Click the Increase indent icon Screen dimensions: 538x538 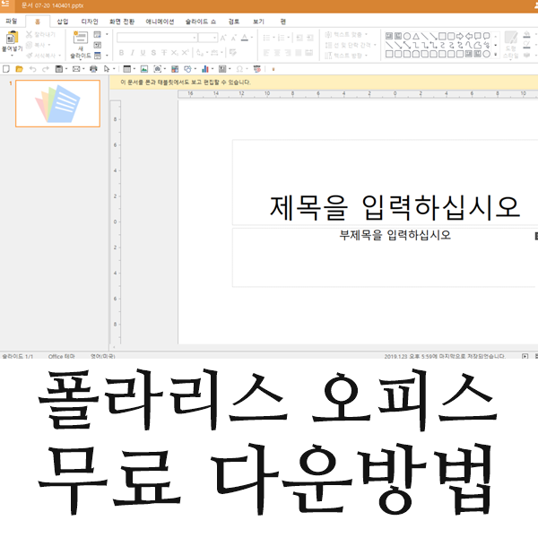pos(310,38)
